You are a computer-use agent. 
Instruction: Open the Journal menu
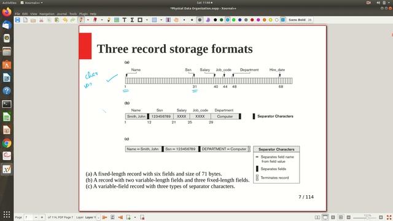(61, 14)
